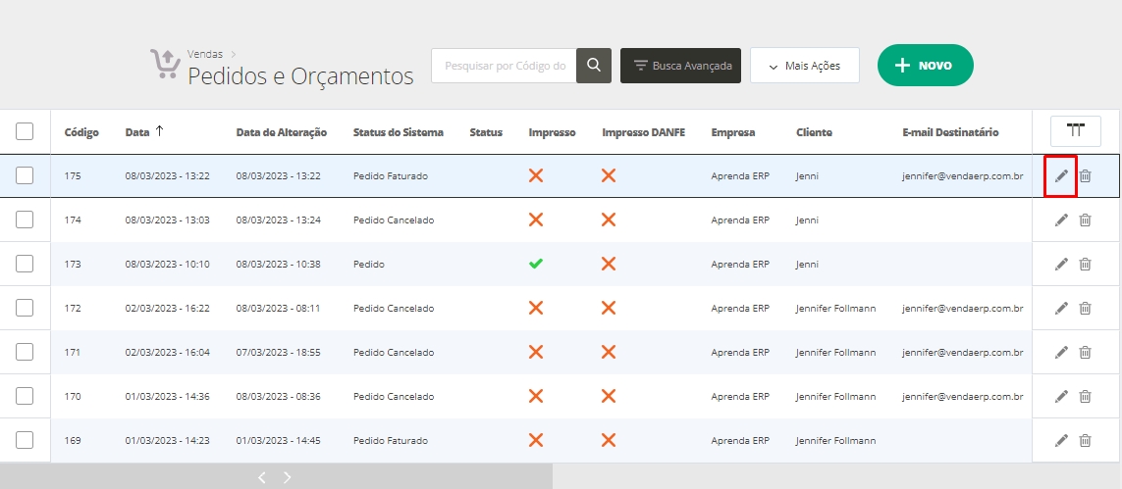Image resolution: width=1122 pixels, height=489 pixels.
Task: Open the column settings icon in table header
Action: (x=1076, y=131)
